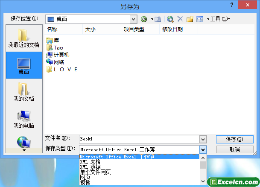The height and width of the screenshot is (187, 260).
Task: Click the 保存(S) button
Action: pyautogui.click(x=235, y=140)
